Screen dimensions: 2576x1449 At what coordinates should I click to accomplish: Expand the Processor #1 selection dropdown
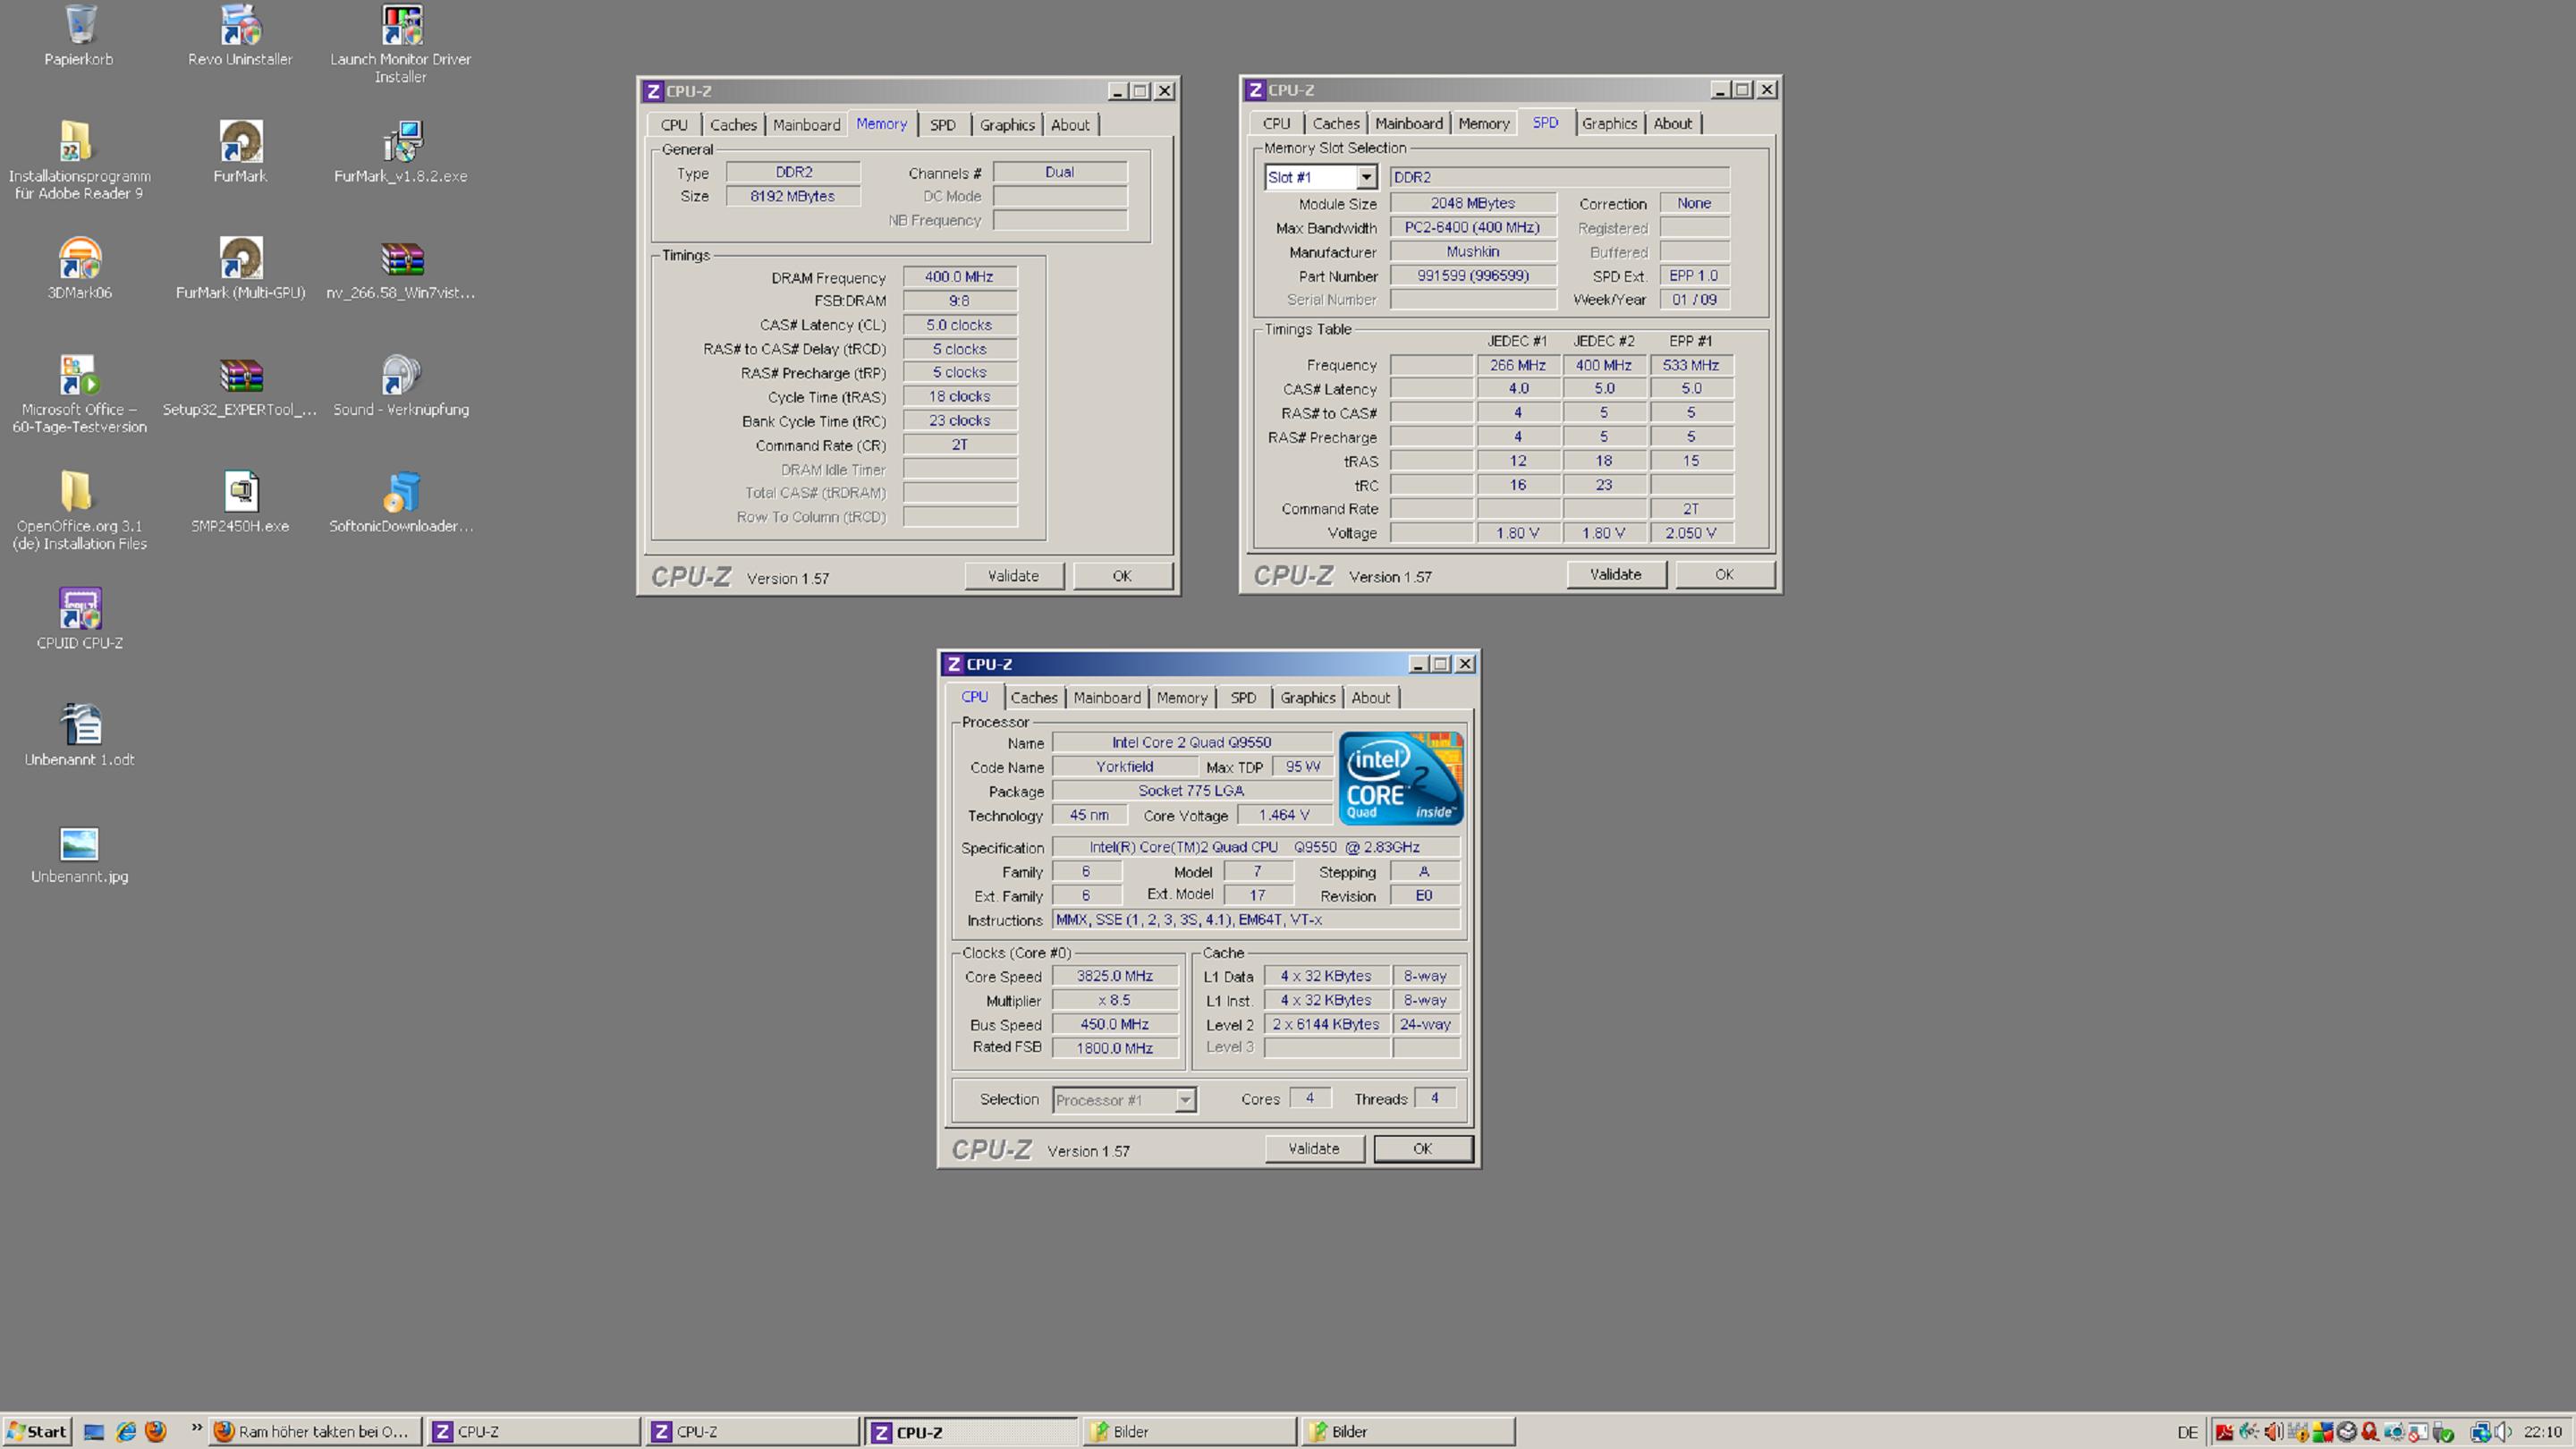click(1185, 1100)
